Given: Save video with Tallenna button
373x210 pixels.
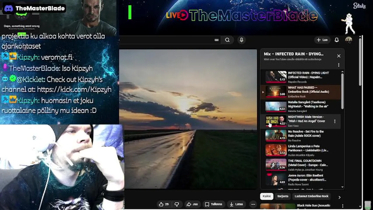Looking at the screenshot, I should pos(214,204).
